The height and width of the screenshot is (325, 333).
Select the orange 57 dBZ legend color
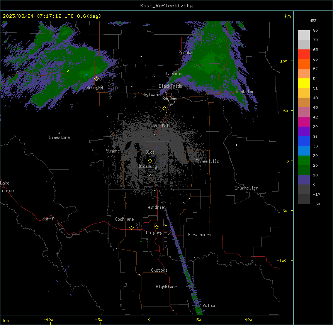(304, 64)
